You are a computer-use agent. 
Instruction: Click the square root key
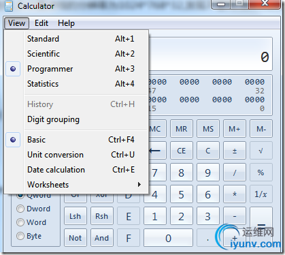coord(261,151)
